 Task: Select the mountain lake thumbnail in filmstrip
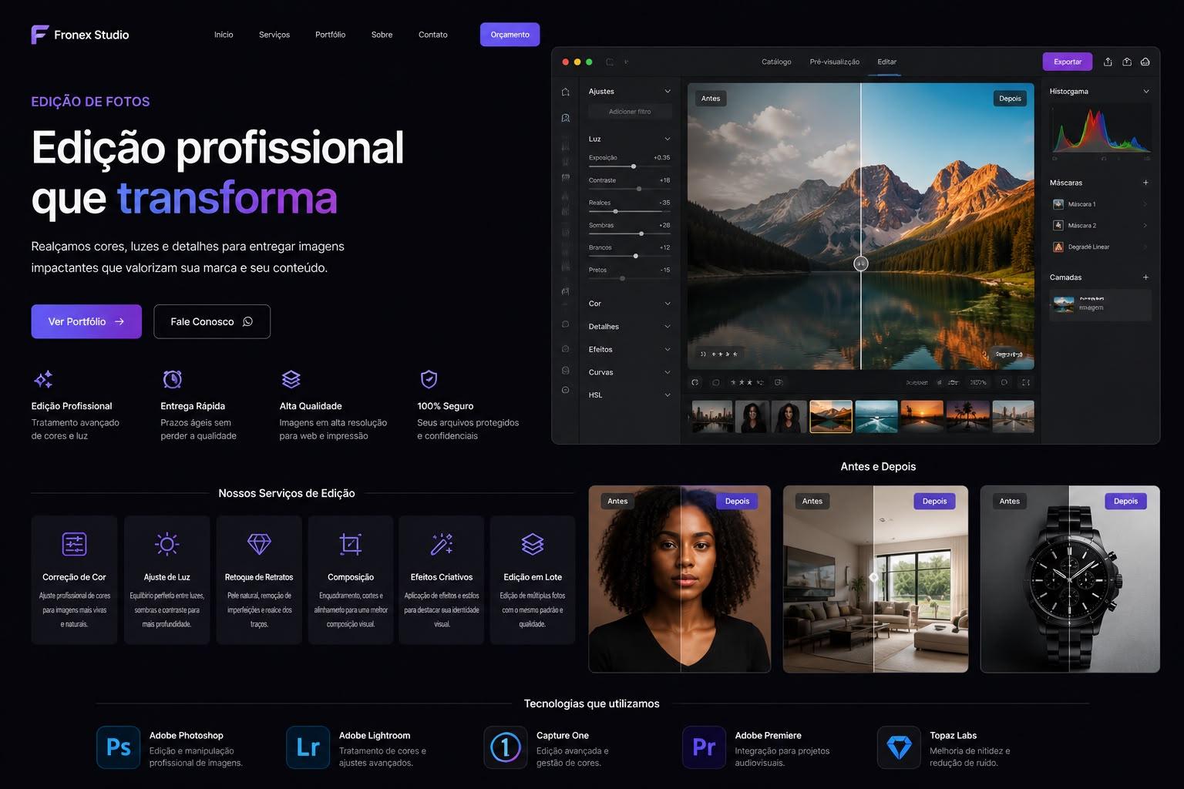pyautogui.click(x=831, y=416)
